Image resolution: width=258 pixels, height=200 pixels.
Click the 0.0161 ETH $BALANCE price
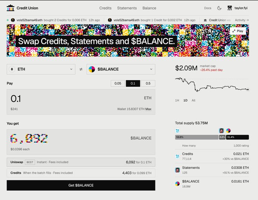click(x=240, y=181)
